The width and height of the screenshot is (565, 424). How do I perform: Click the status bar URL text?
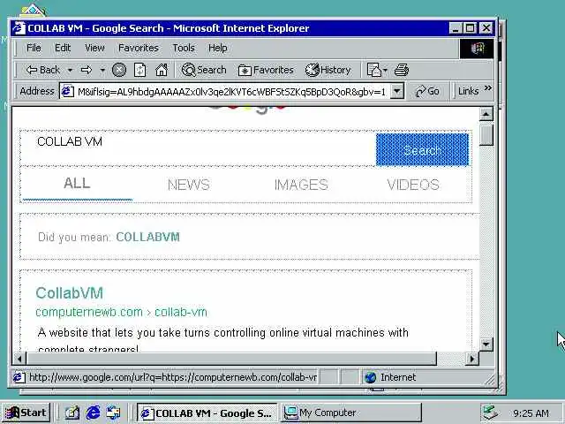(x=172, y=377)
